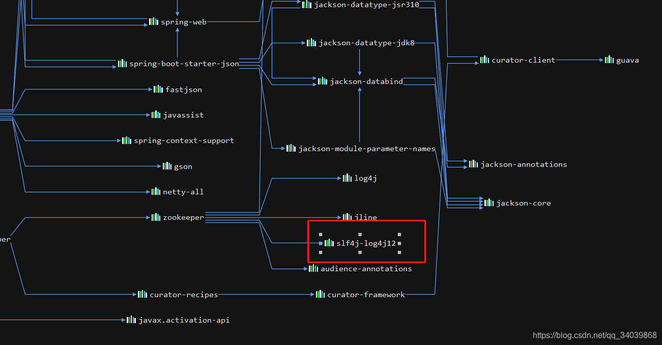Viewport: 662px width, 345px height.
Task: Select the spring-context-support label
Action: coord(184,140)
